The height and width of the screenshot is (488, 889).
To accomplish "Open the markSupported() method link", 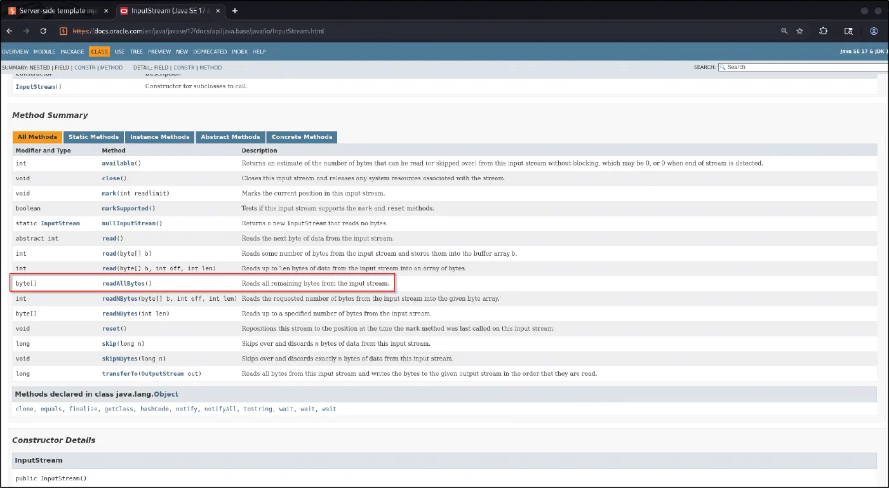I will pyautogui.click(x=125, y=208).
